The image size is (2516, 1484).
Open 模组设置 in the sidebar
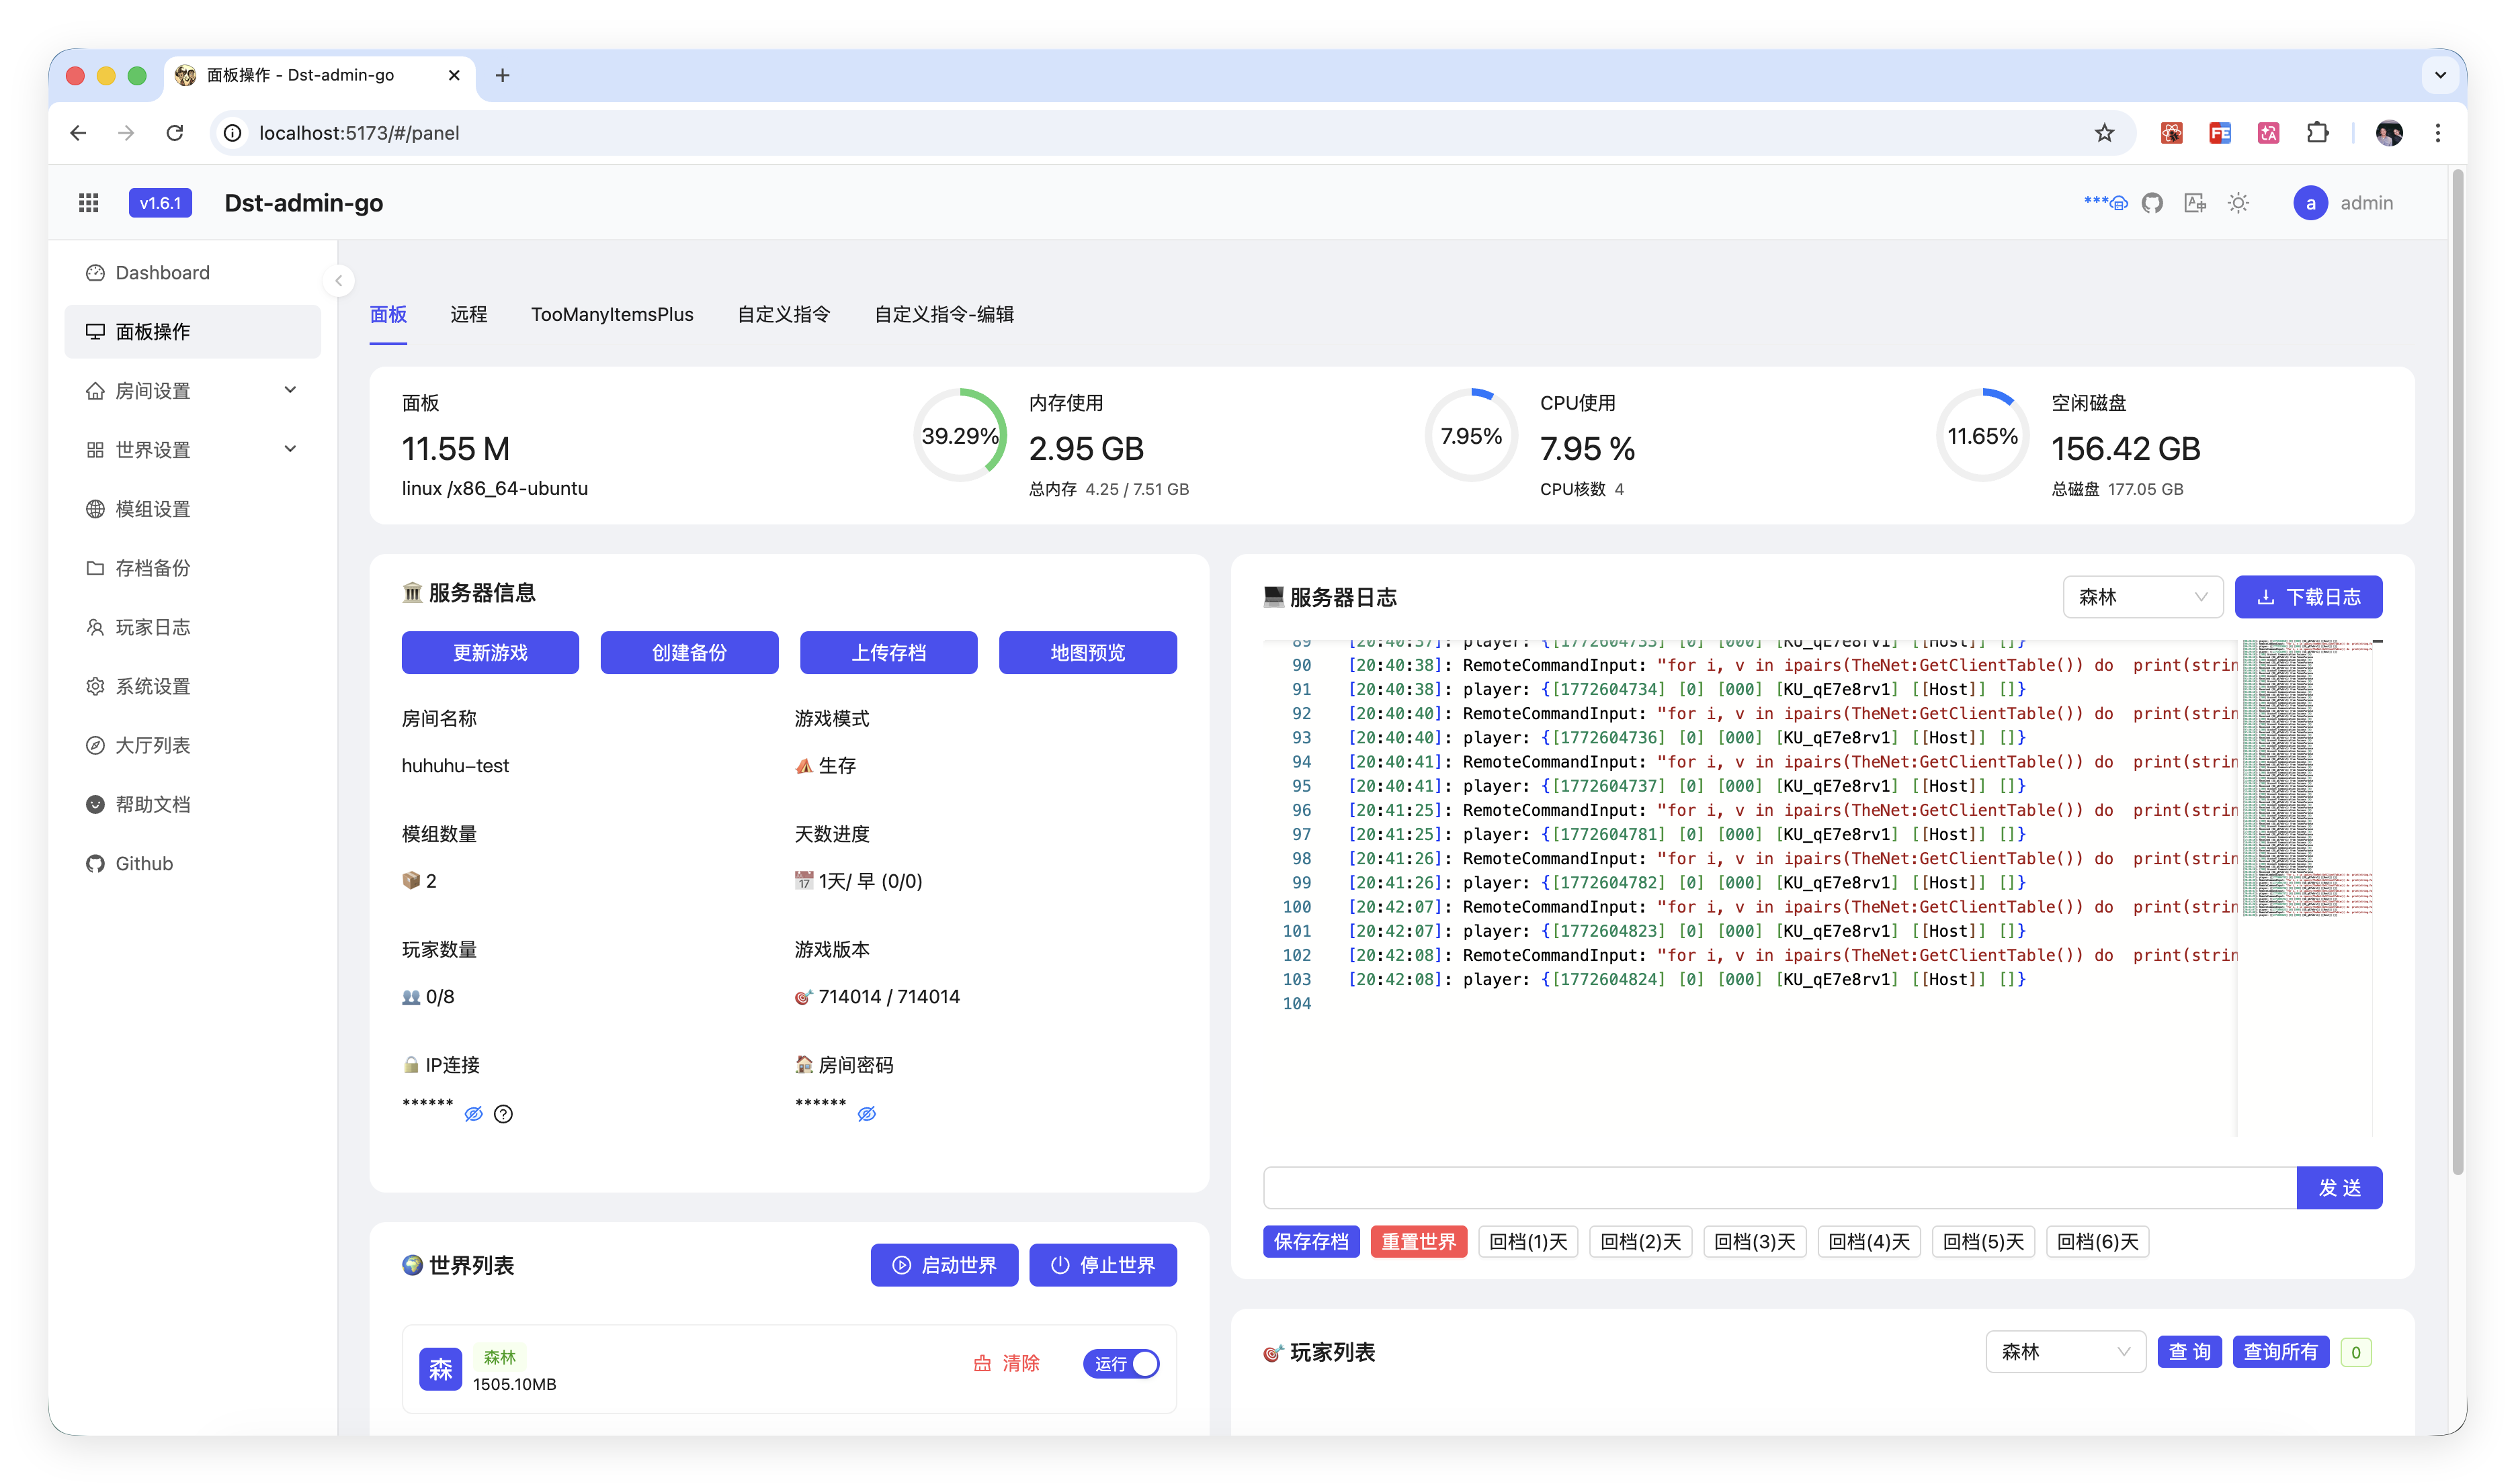click(x=192, y=509)
